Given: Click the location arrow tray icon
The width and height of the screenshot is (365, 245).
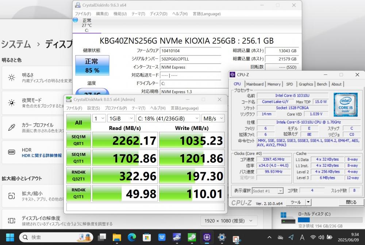Looking at the screenshot, I should pyautogui.click(x=291, y=237).
